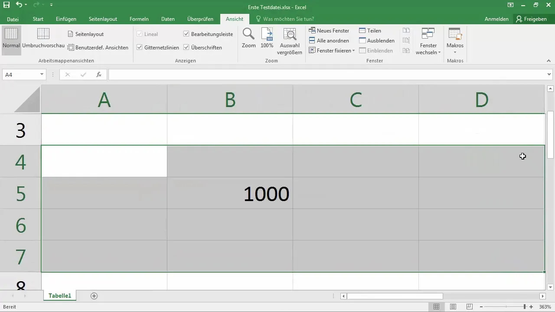Viewport: 555px width, 312px height.
Task: Click the greyed-out Einblenden button
Action: coord(376,51)
